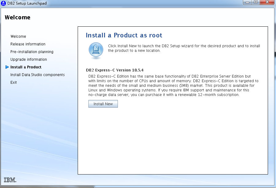This screenshot has height=188, width=276.
Task: Go to Pre-installation planning
Action: pos(32,52)
